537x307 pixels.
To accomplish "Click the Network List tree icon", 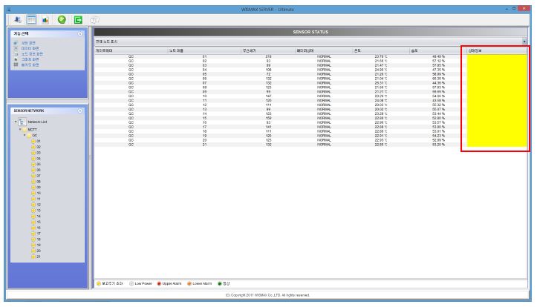I will pyautogui.click(x=22, y=122).
